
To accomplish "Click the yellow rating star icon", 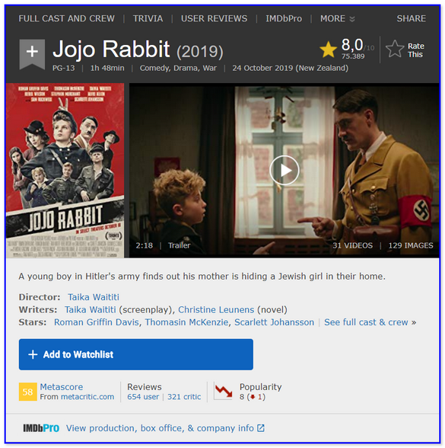I will click(x=329, y=49).
